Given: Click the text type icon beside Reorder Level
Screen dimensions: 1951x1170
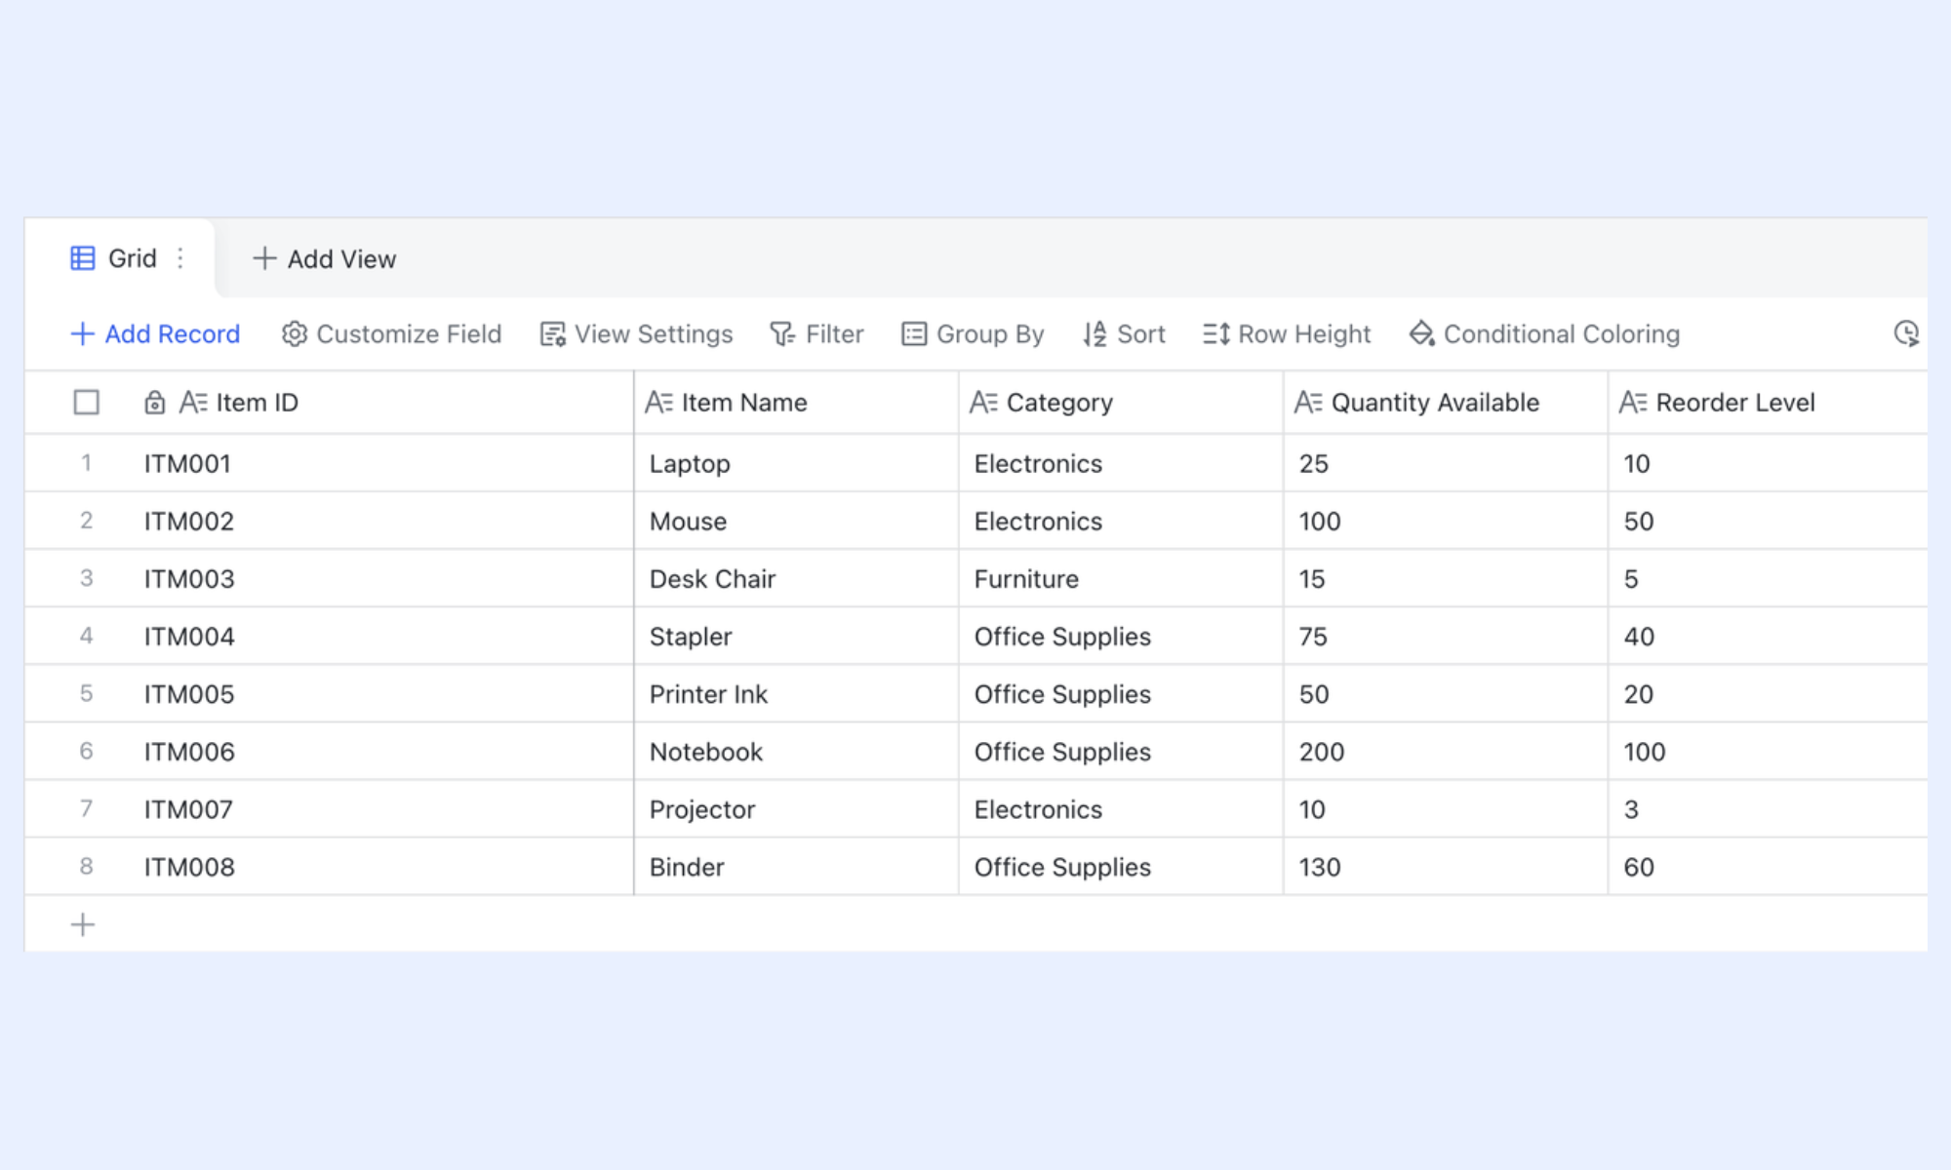Looking at the screenshot, I should point(1633,403).
